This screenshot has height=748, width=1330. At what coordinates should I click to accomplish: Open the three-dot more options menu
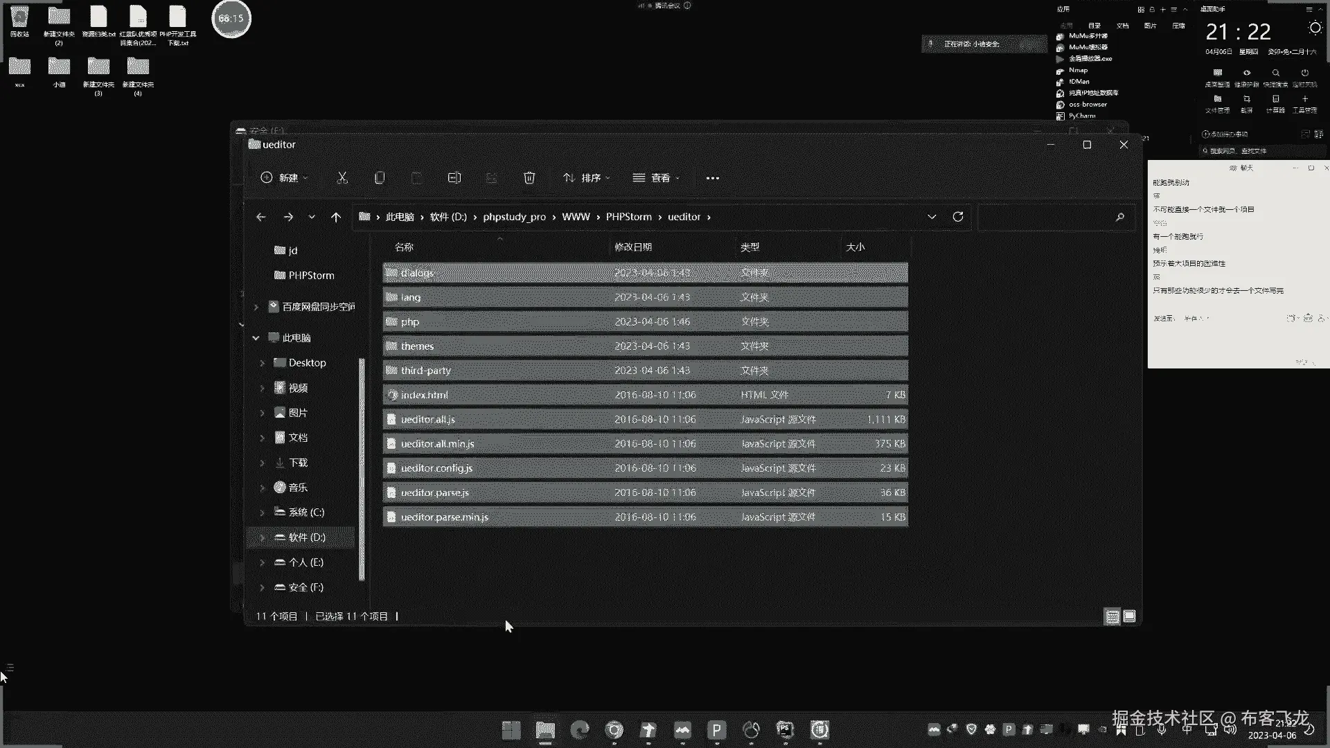[x=712, y=178]
